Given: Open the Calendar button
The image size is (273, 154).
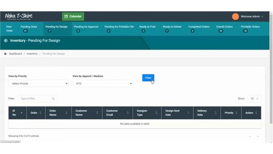Looking at the screenshot, I should point(73,16).
